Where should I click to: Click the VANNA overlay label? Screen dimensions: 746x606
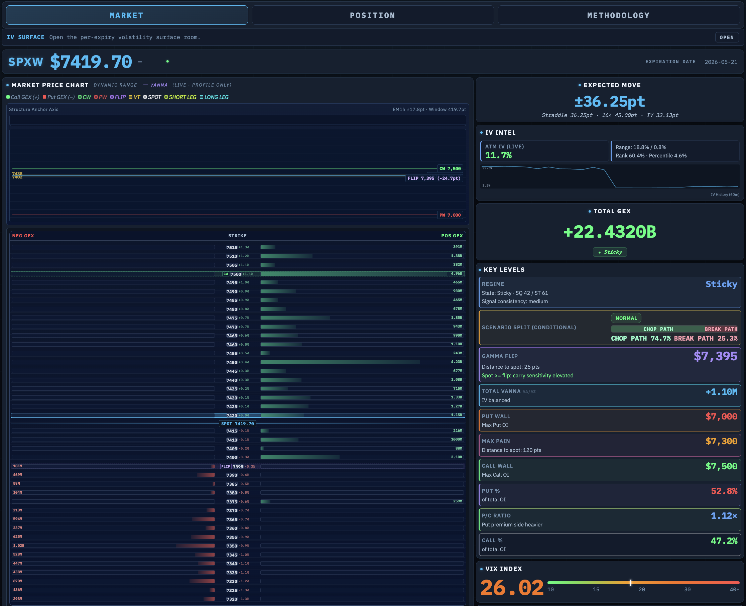pyautogui.click(x=155, y=85)
